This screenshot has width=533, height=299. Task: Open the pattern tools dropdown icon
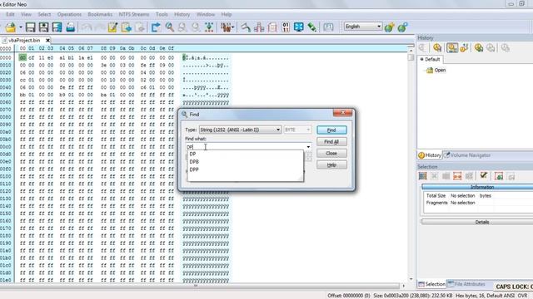(227, 27)
